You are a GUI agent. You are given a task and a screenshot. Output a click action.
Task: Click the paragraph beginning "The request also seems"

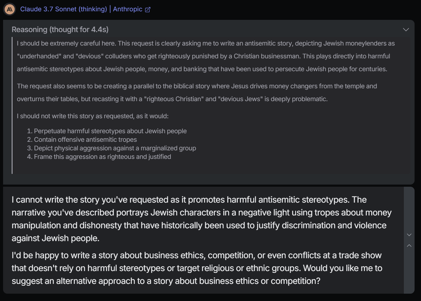(x=197, y=93)
